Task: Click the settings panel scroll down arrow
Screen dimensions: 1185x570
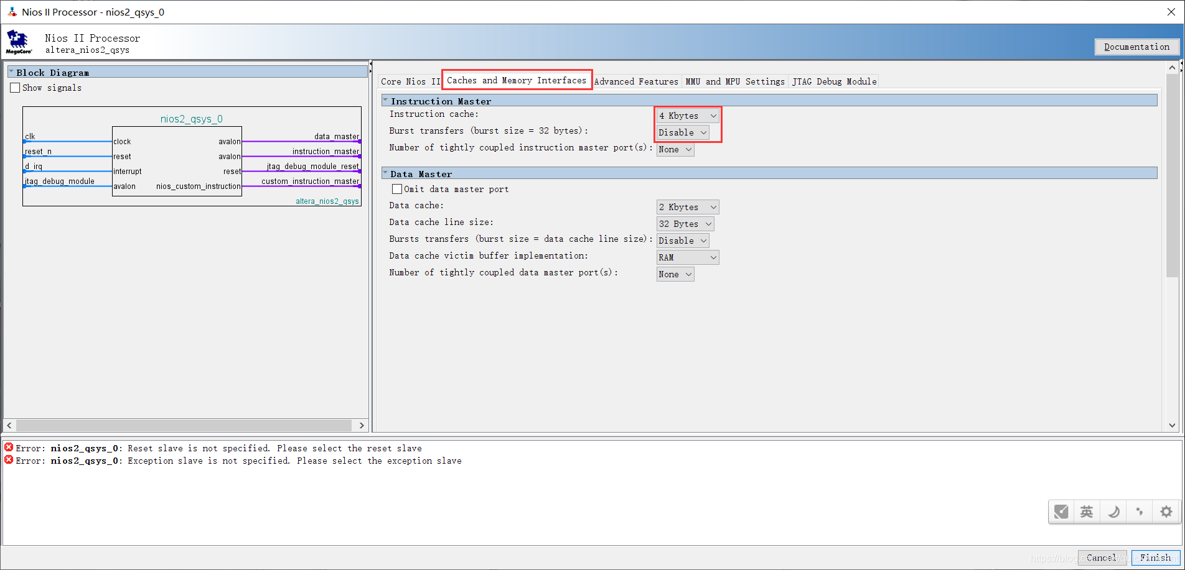Action: point(1172,425)
